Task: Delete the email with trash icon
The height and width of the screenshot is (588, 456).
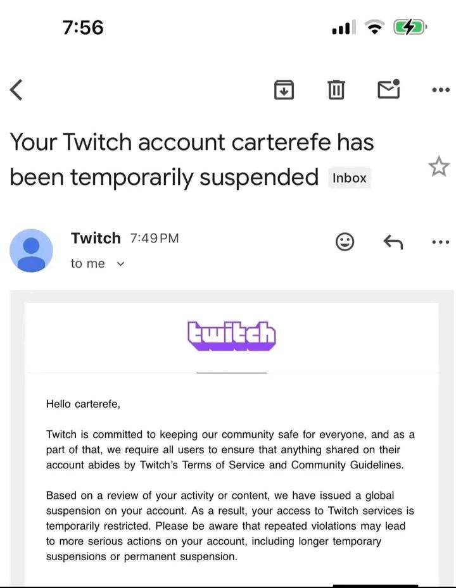Action: pos(336,91)
